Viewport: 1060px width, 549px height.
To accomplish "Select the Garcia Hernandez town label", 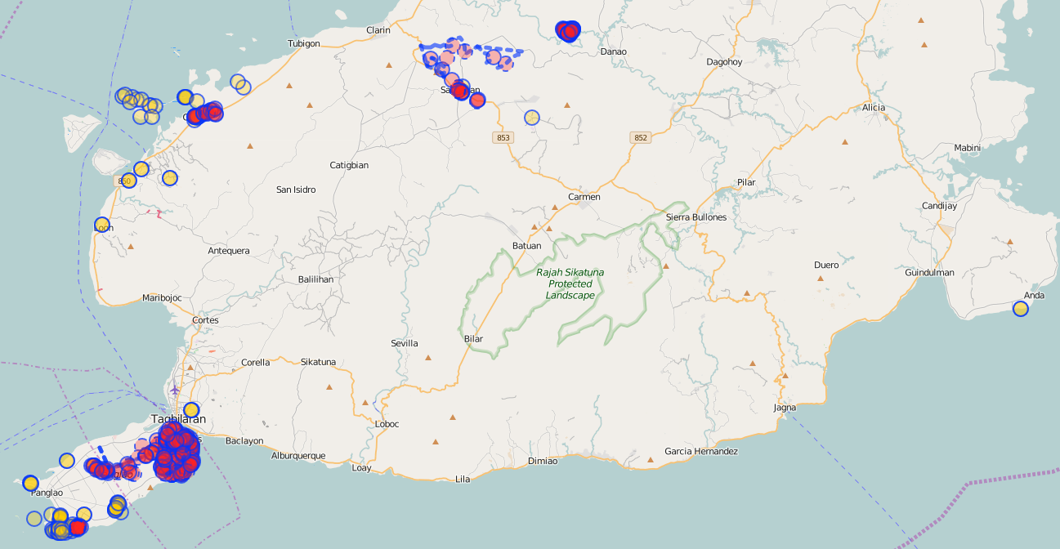I will (x=701, y=451).
